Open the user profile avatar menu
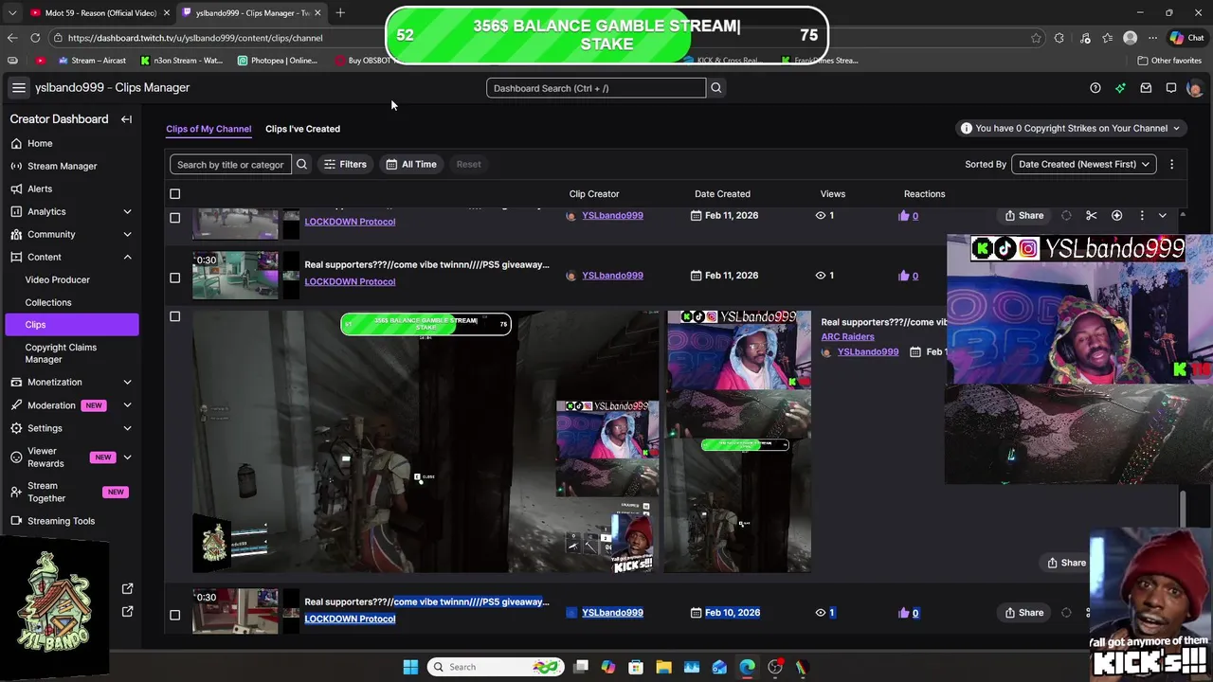 1194,88
